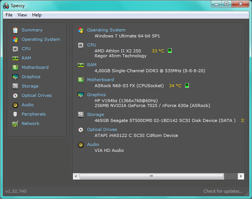The width and height of the screenshot is (252, 199).
Task: Click the Network card icon in sidebar
Action: 15,124
